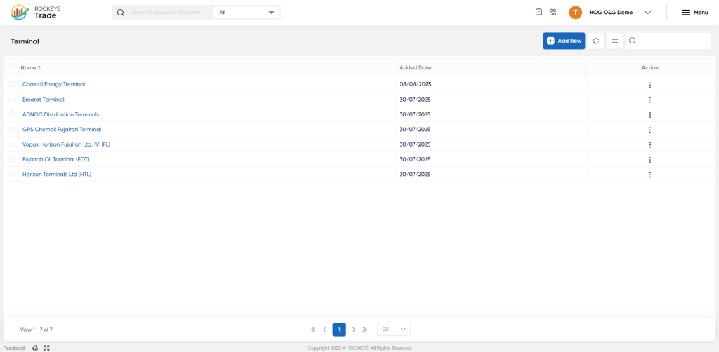Check the ADNOC Distribution Terminals checkbox
This screenshot has width=719, height=352.
[x=11, y=114]
